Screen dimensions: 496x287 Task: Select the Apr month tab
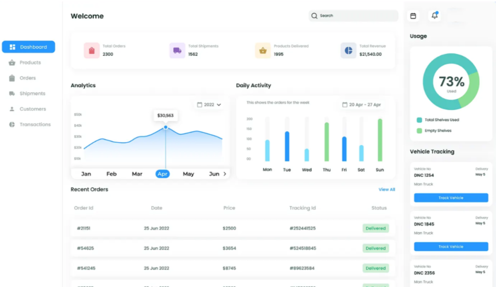(x=163, y=174)
